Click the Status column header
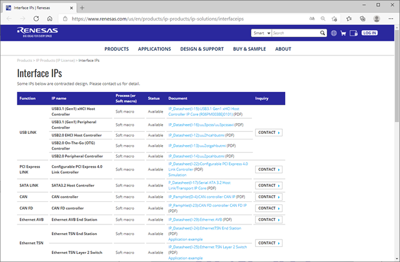The width and height of the screenshot is (400, 262). click(x=154, y=98)
